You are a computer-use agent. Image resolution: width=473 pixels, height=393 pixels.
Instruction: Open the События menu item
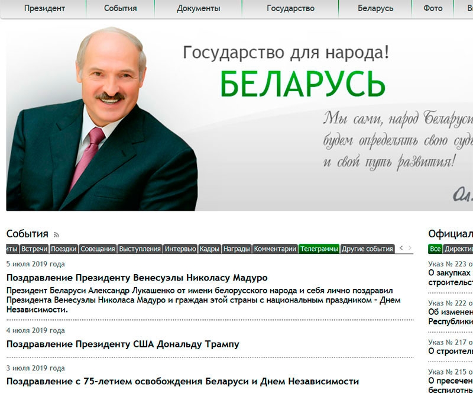click(x=120, y=8)
